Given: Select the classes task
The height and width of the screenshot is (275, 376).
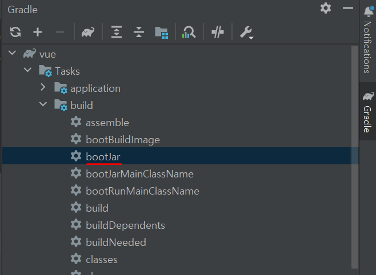Looking at the screenshot, I should 177,260.
